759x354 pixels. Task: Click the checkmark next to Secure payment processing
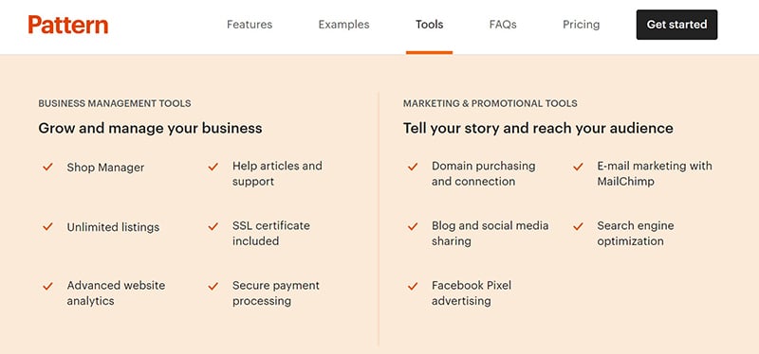point(213,287)
